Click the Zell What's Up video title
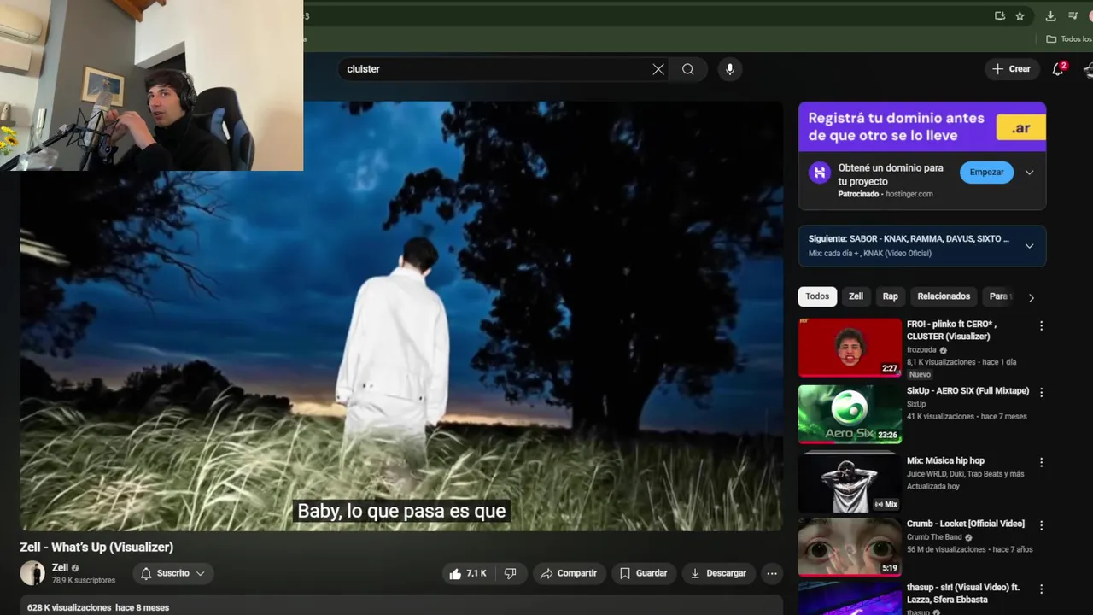The height and width of the screenshot is (615, 1093). [x=96, y=547]
